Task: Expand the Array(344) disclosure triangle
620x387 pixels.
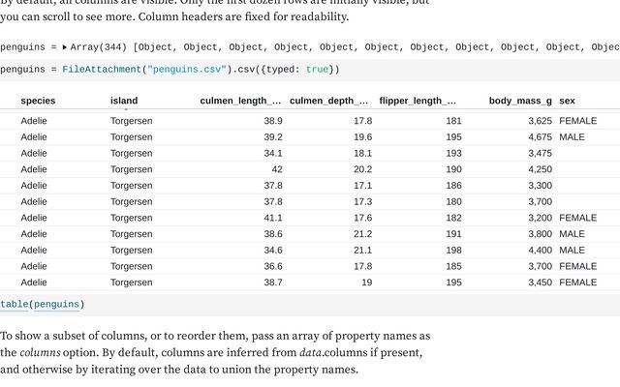Action: [65, 47]
